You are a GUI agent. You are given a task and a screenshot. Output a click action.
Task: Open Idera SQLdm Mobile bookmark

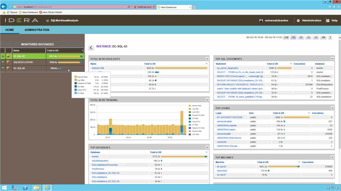pos(50,13)
